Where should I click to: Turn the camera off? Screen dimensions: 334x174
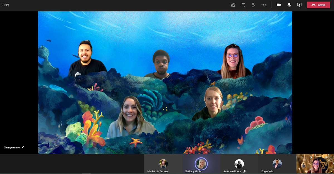click(279, 5)
